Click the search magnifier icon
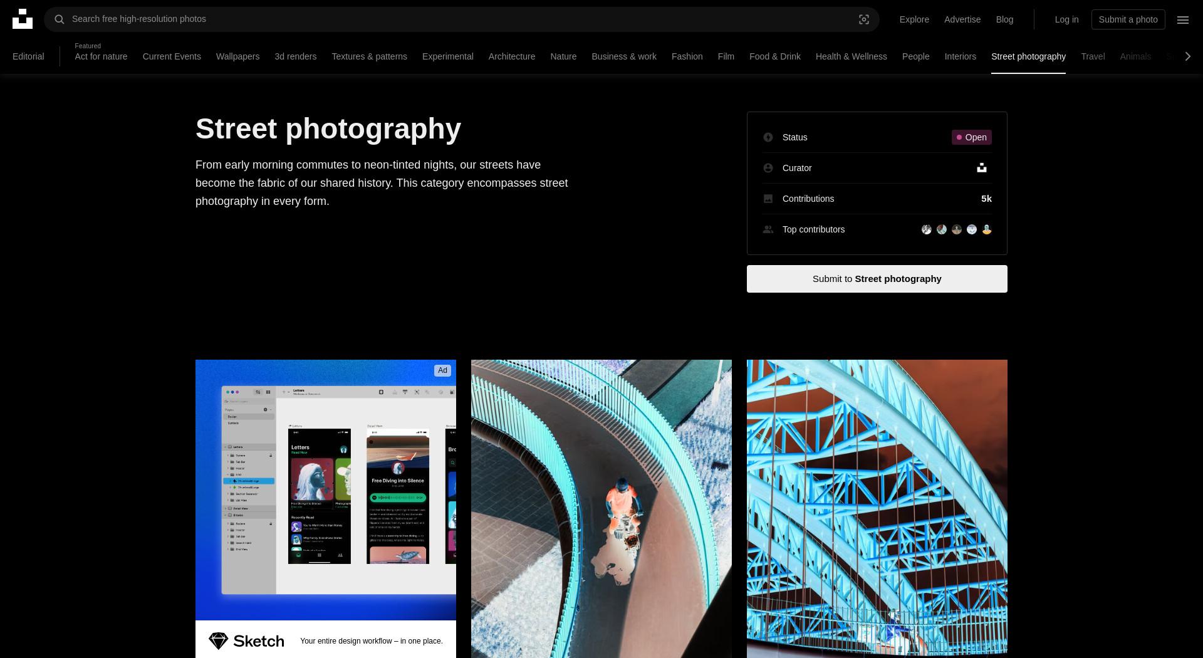Screen dimensions: 1203x658 60,19
